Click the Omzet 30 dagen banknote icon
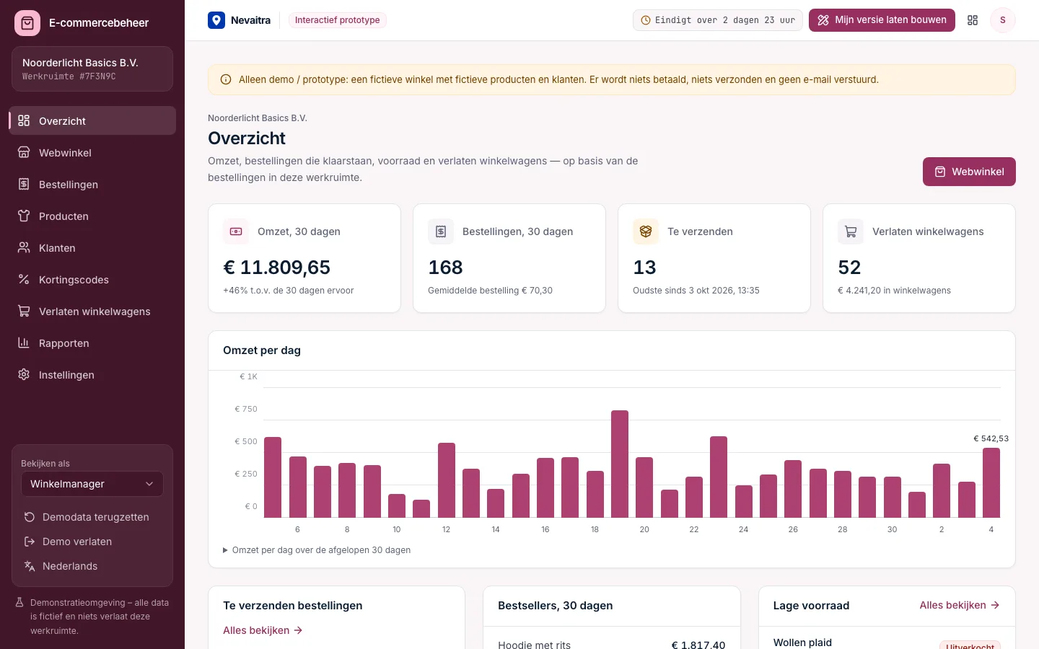1039x649 pixels. tap(236, 231)
